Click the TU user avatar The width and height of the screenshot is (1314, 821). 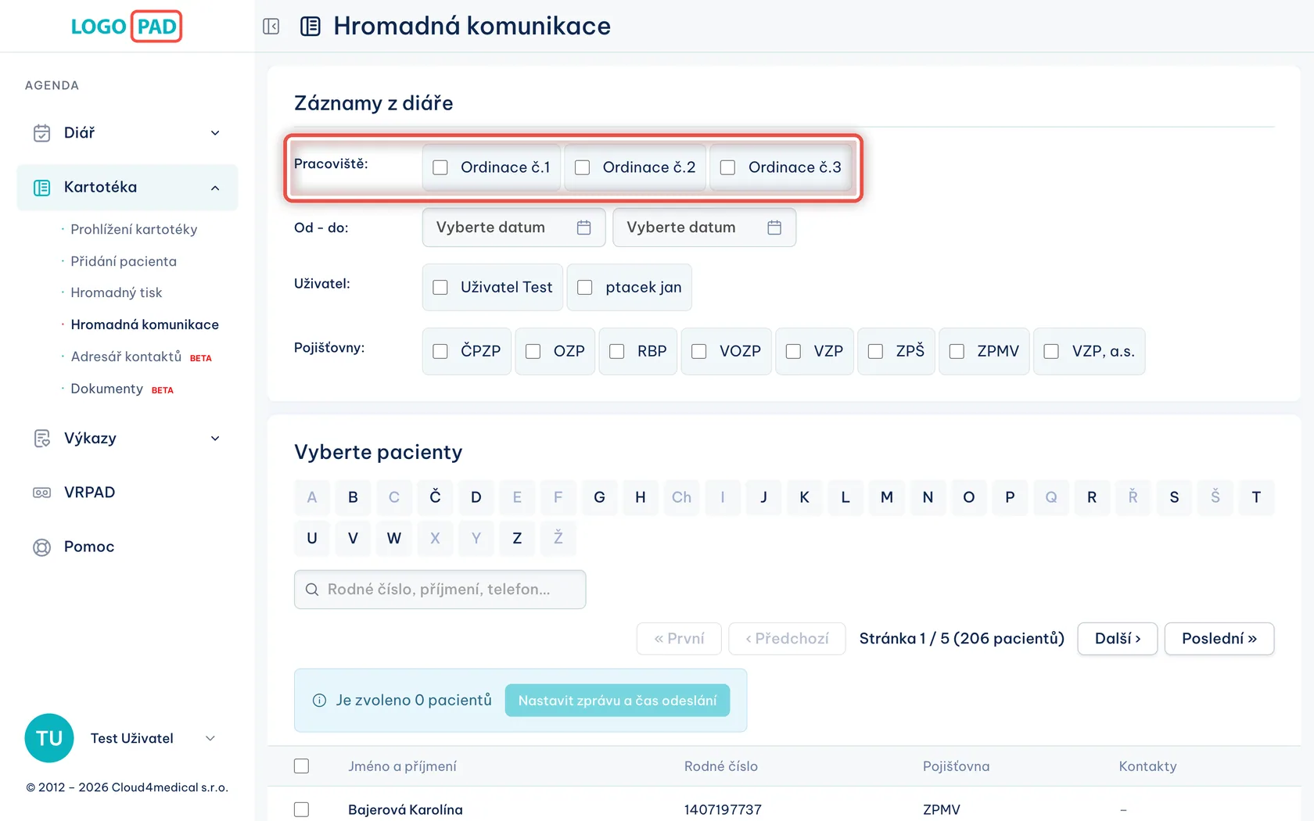coord(49,738)
